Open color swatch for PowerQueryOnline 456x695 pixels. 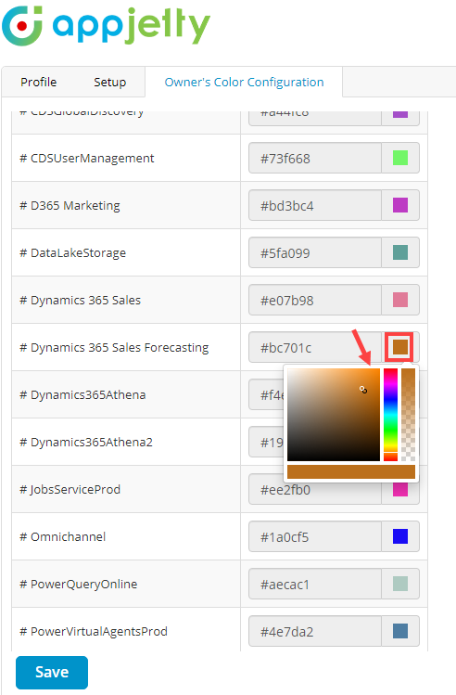point(400,584)
